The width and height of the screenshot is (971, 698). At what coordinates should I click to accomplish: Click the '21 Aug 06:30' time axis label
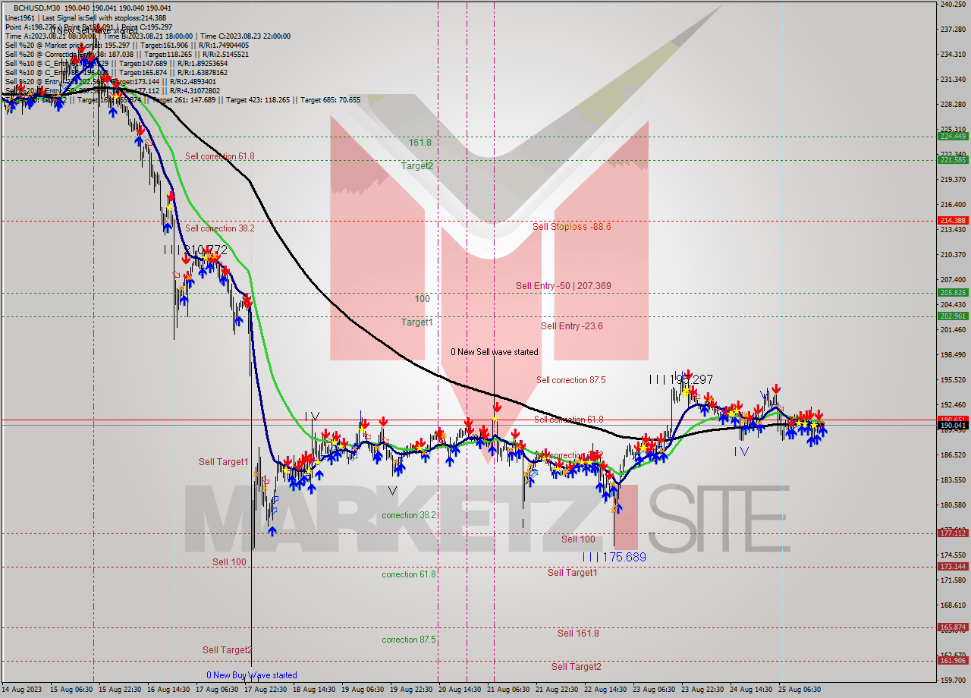pos(508,690)
